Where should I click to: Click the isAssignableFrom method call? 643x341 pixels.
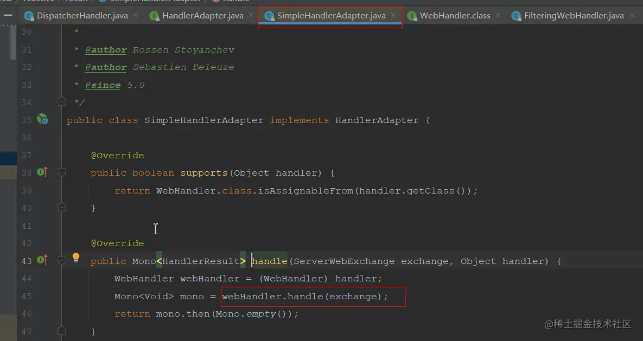tap(305, 191)
